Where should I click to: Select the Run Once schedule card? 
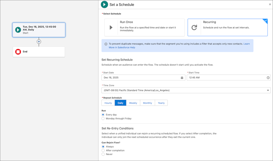coord(144,28)
